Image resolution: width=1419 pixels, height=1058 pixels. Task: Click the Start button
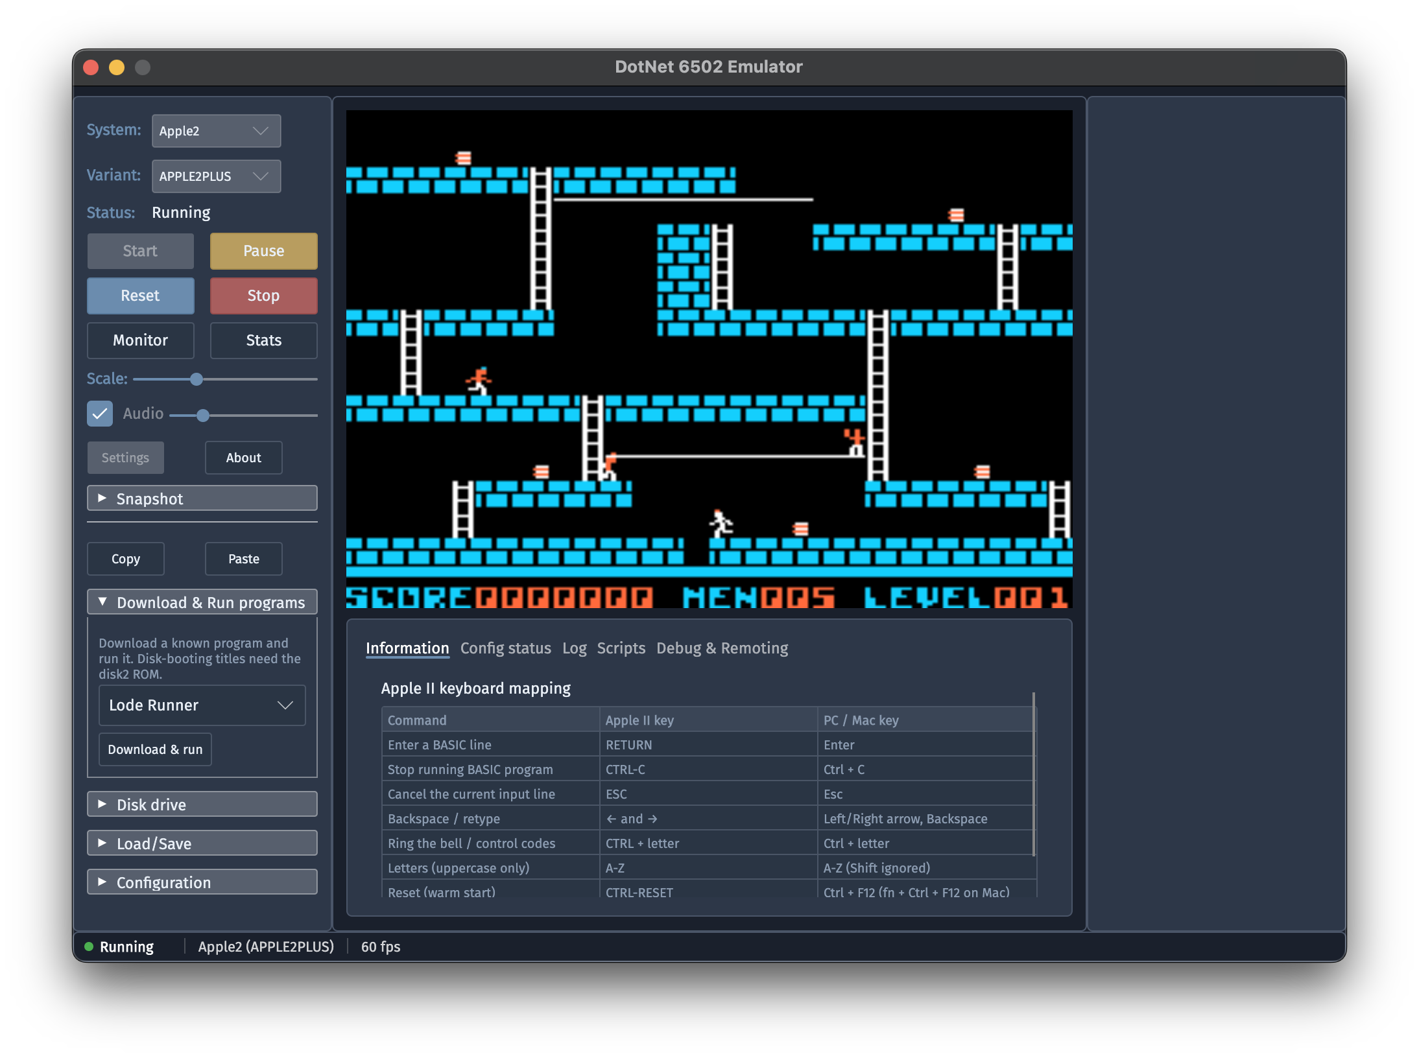[x=140, y=251]
